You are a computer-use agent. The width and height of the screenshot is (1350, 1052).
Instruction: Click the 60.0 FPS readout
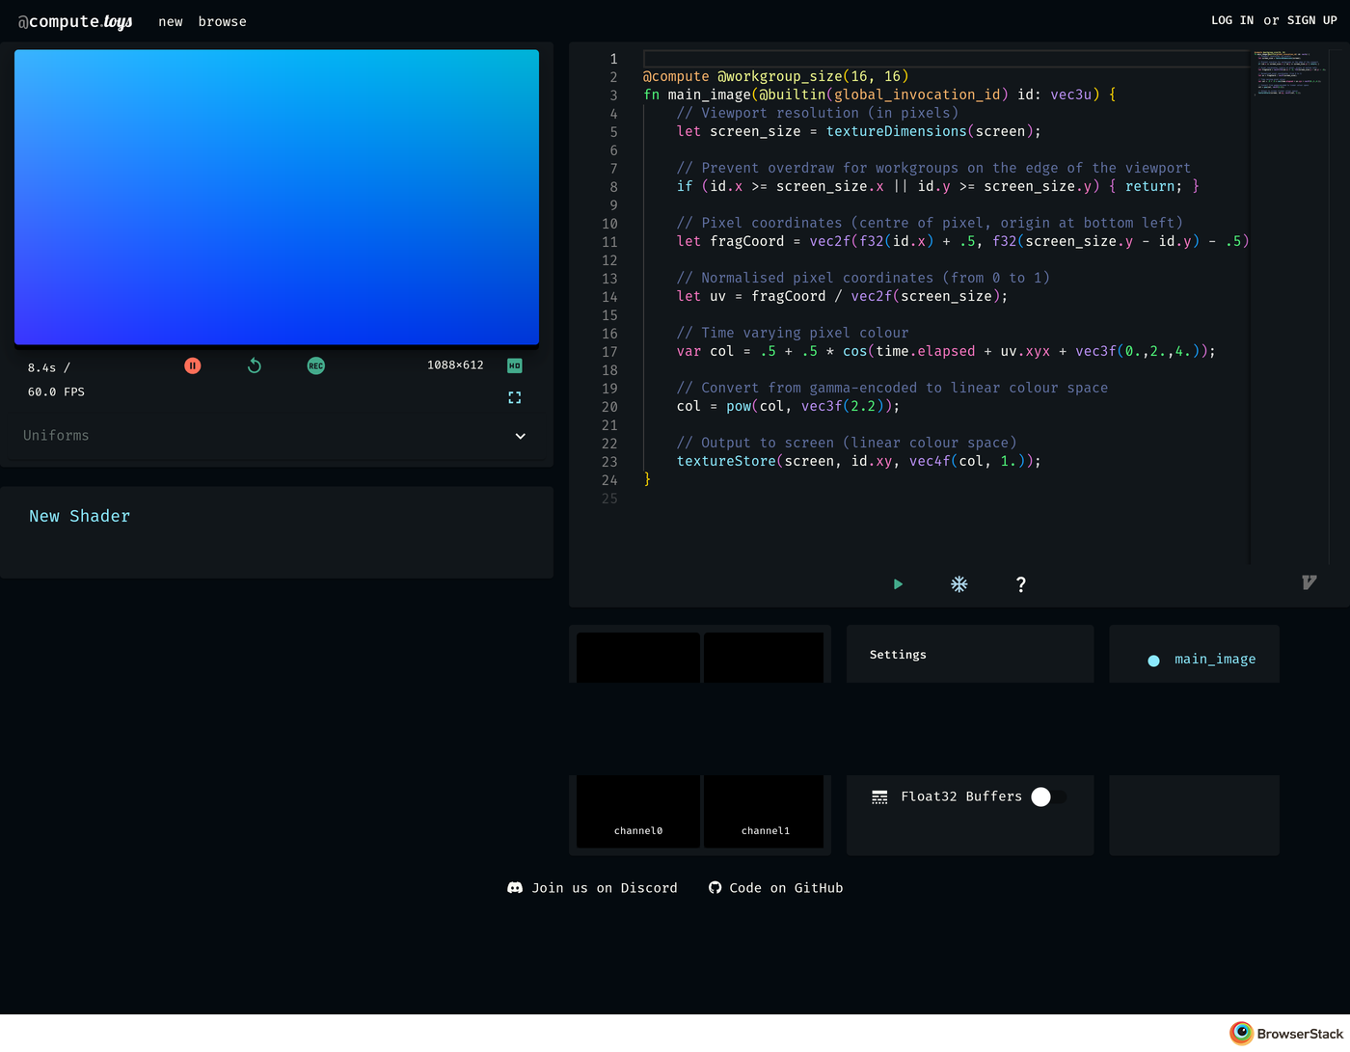pyautogui.click(x=56, y=392)
